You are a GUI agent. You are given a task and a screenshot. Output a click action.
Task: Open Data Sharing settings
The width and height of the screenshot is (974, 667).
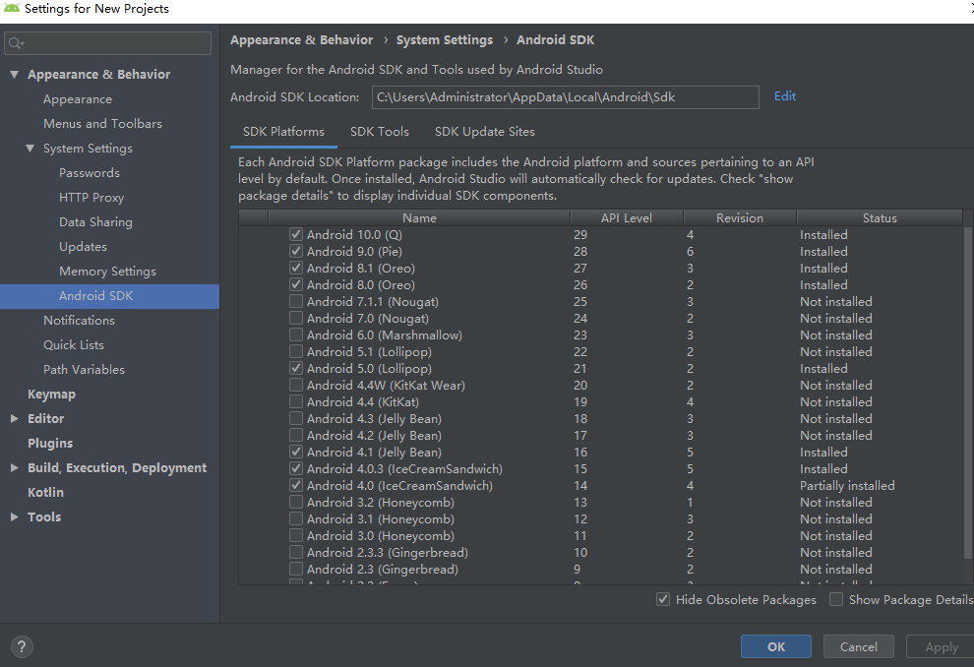(95, 221)
